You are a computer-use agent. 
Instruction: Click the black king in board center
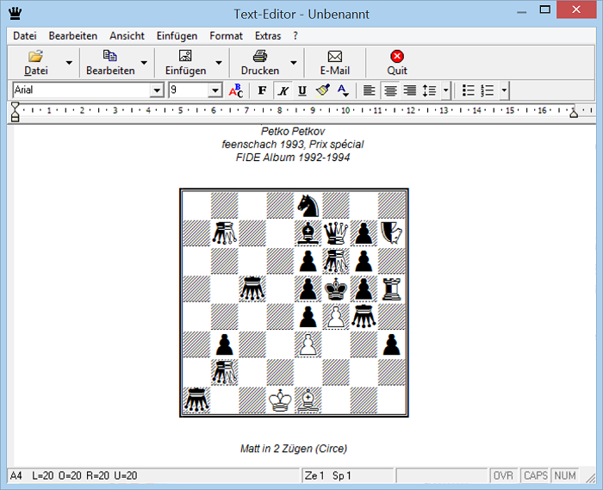click(336, 289)
